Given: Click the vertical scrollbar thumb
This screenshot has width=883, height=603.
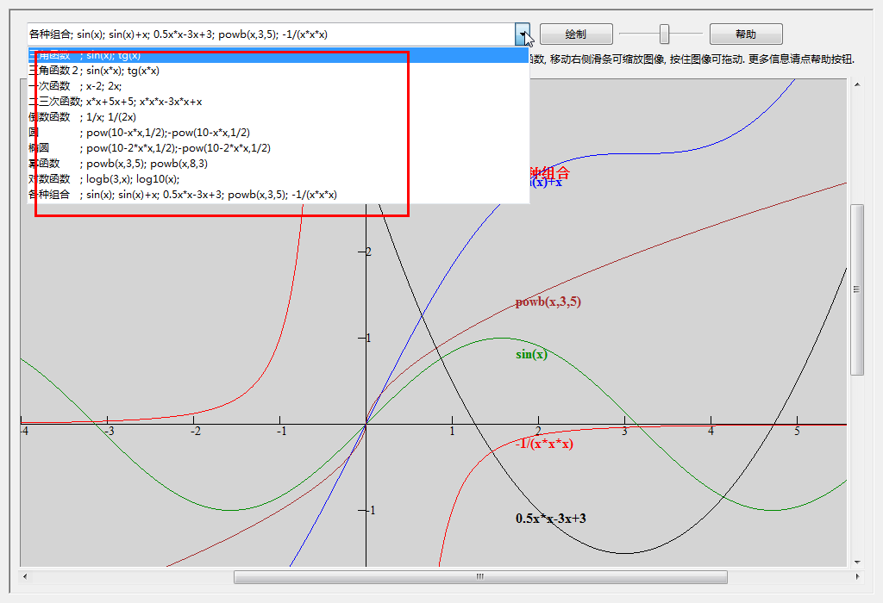Looking at the screenshot, I should pos(857,289).
